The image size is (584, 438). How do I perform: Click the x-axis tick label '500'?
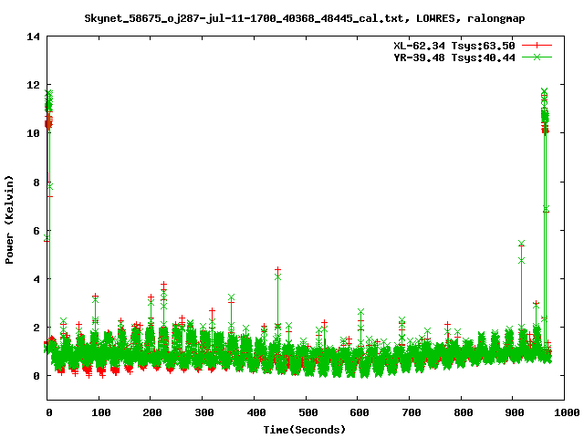[308, 412]
